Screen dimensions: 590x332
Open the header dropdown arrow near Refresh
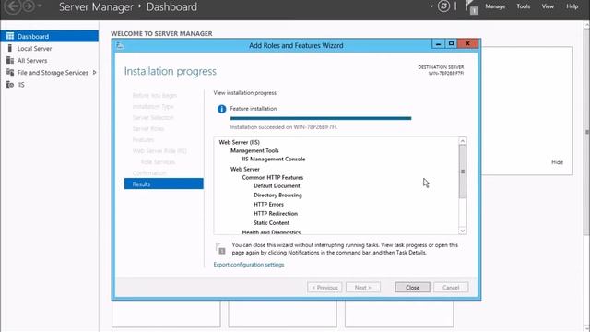point(431,6)
